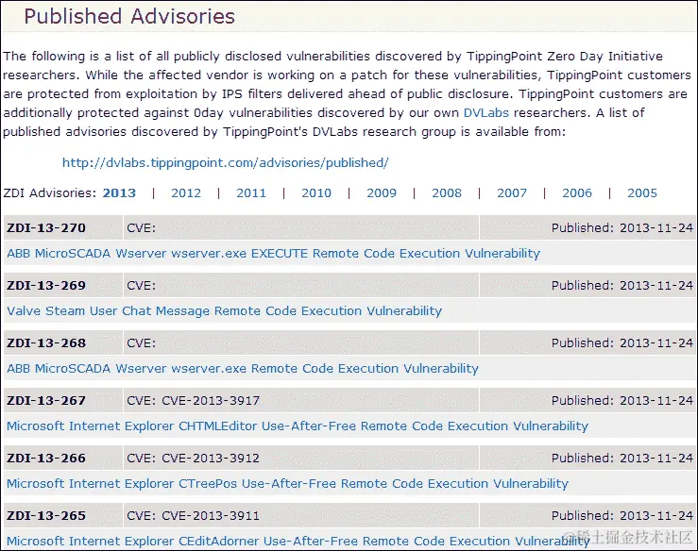698x551 pixels.
Task: Click the empty CVE field of ZDI-13-268
Action: click(x=301, y=343)
